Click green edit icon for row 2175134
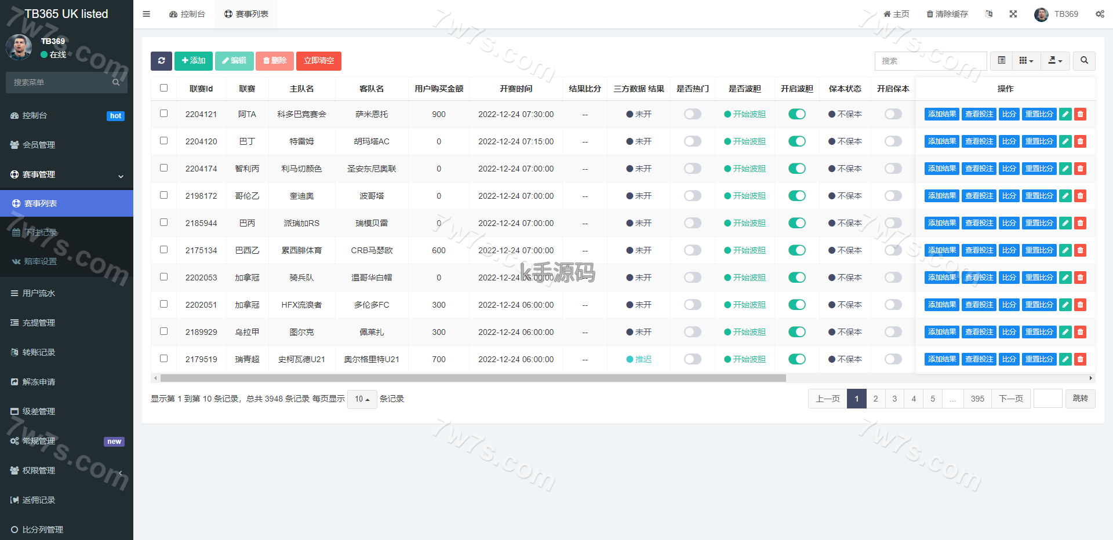The width and height of the screenshot is (1113, 540). point(1065,250)
